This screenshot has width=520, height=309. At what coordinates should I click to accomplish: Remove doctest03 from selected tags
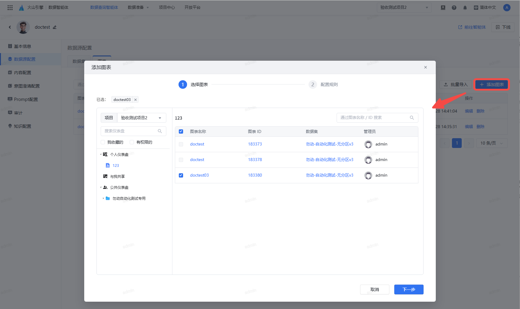135,100
